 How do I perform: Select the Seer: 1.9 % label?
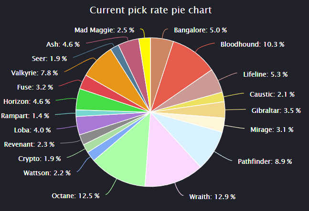49,59
